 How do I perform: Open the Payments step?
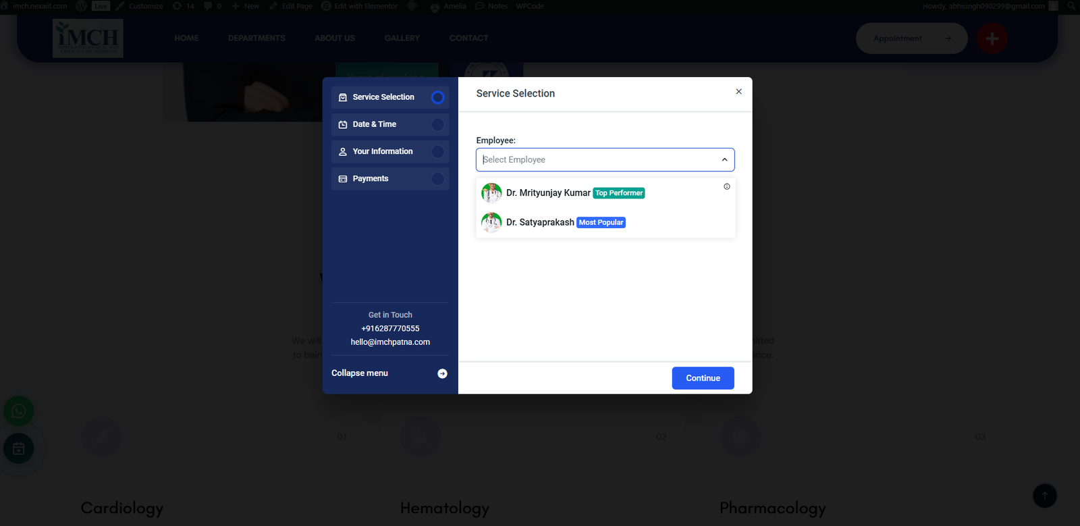coord(389,178)
